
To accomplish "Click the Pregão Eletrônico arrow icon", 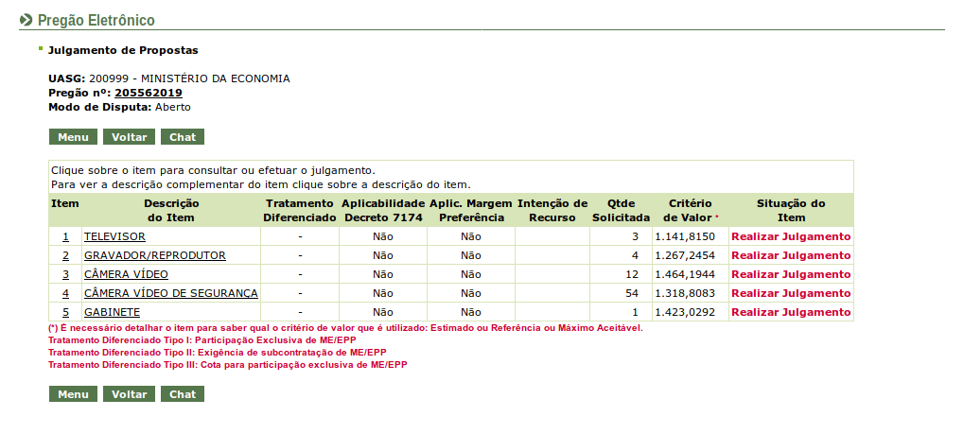I will pyautogui.click(x=26, y=20).
